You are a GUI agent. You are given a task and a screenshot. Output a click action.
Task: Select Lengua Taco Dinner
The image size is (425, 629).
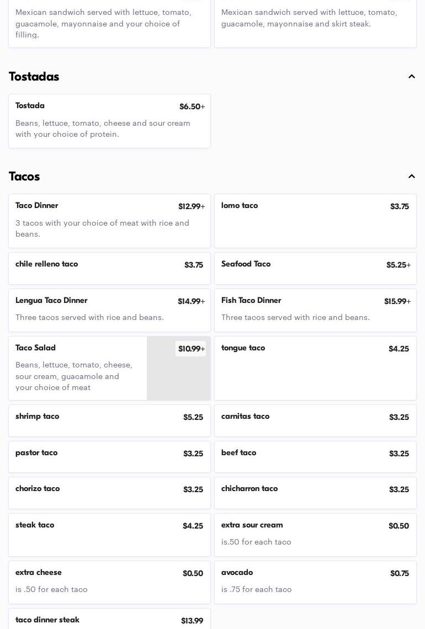point(109,310)
